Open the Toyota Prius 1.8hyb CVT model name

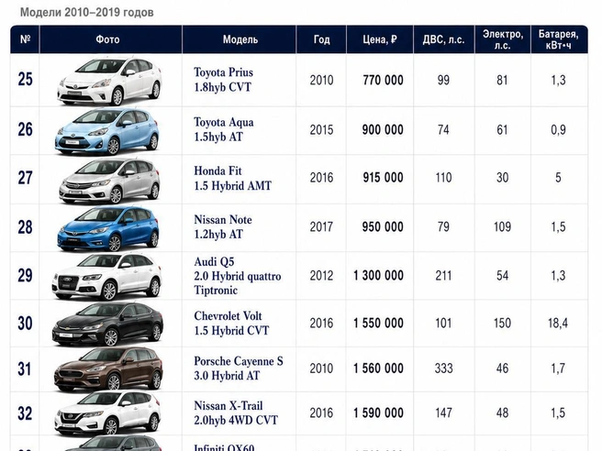point(223,80)
